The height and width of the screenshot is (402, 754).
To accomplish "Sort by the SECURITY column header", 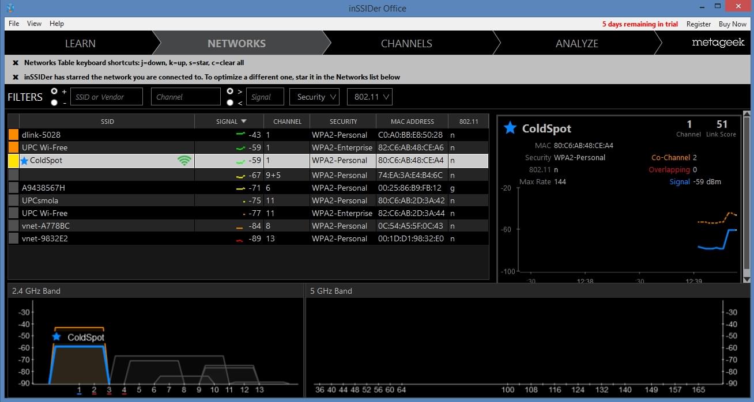I will [343, 122].
